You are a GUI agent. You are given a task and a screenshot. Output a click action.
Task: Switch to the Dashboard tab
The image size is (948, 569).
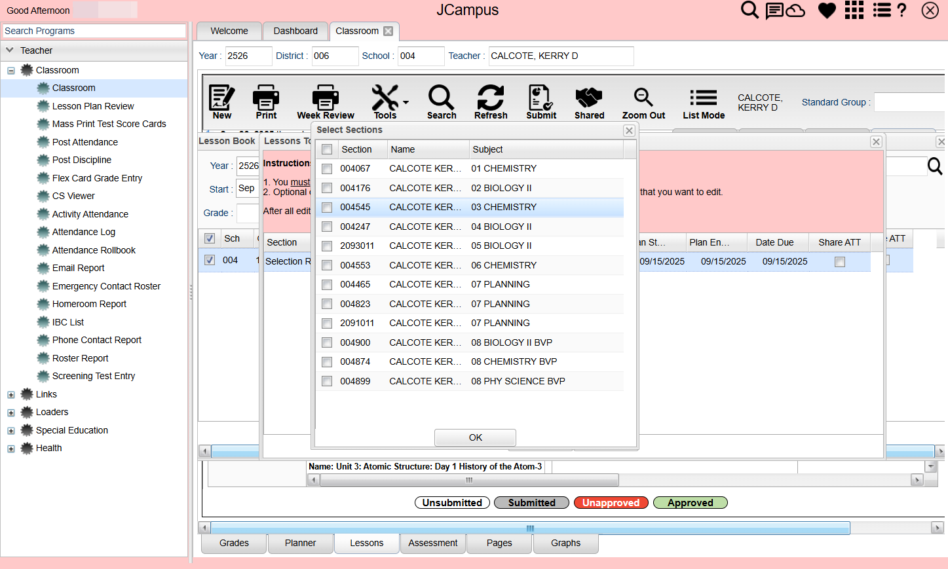click(295, 31)
